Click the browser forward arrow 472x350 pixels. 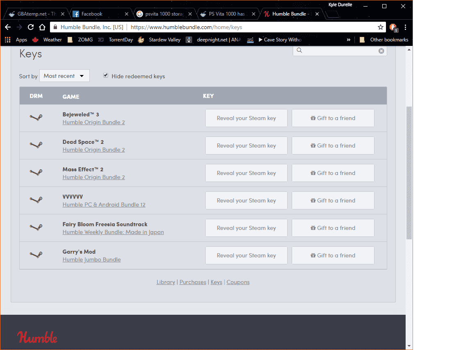tap(19, 27)
